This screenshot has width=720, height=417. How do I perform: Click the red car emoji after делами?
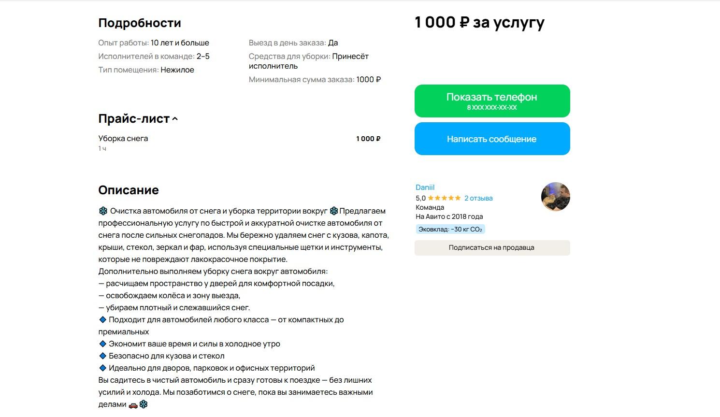click(x=133, y=404)
